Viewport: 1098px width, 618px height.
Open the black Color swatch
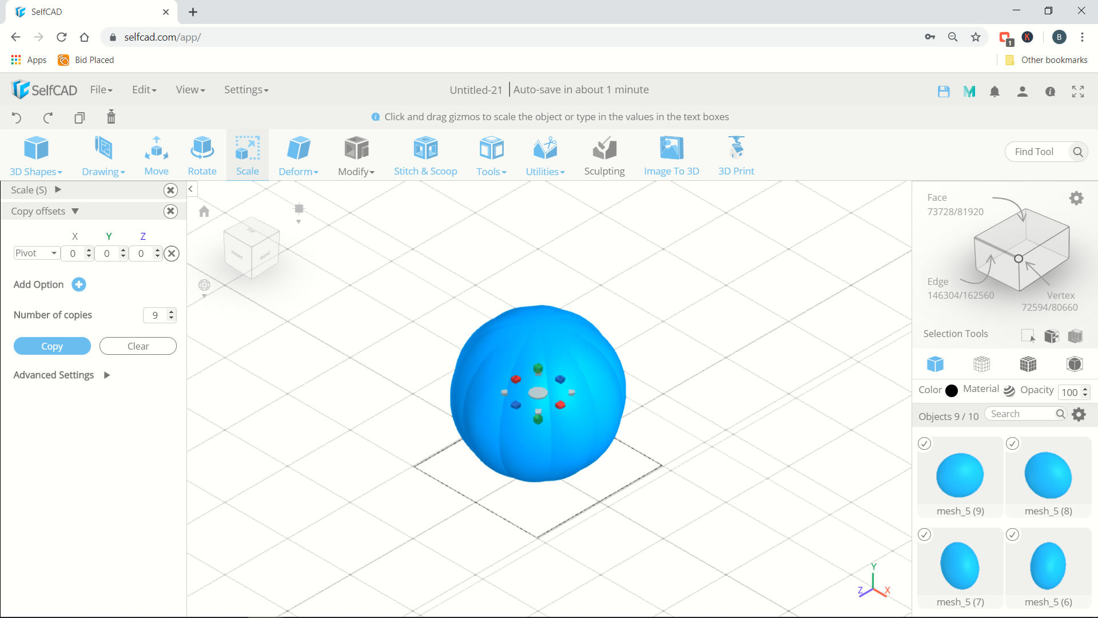[952, 391]
